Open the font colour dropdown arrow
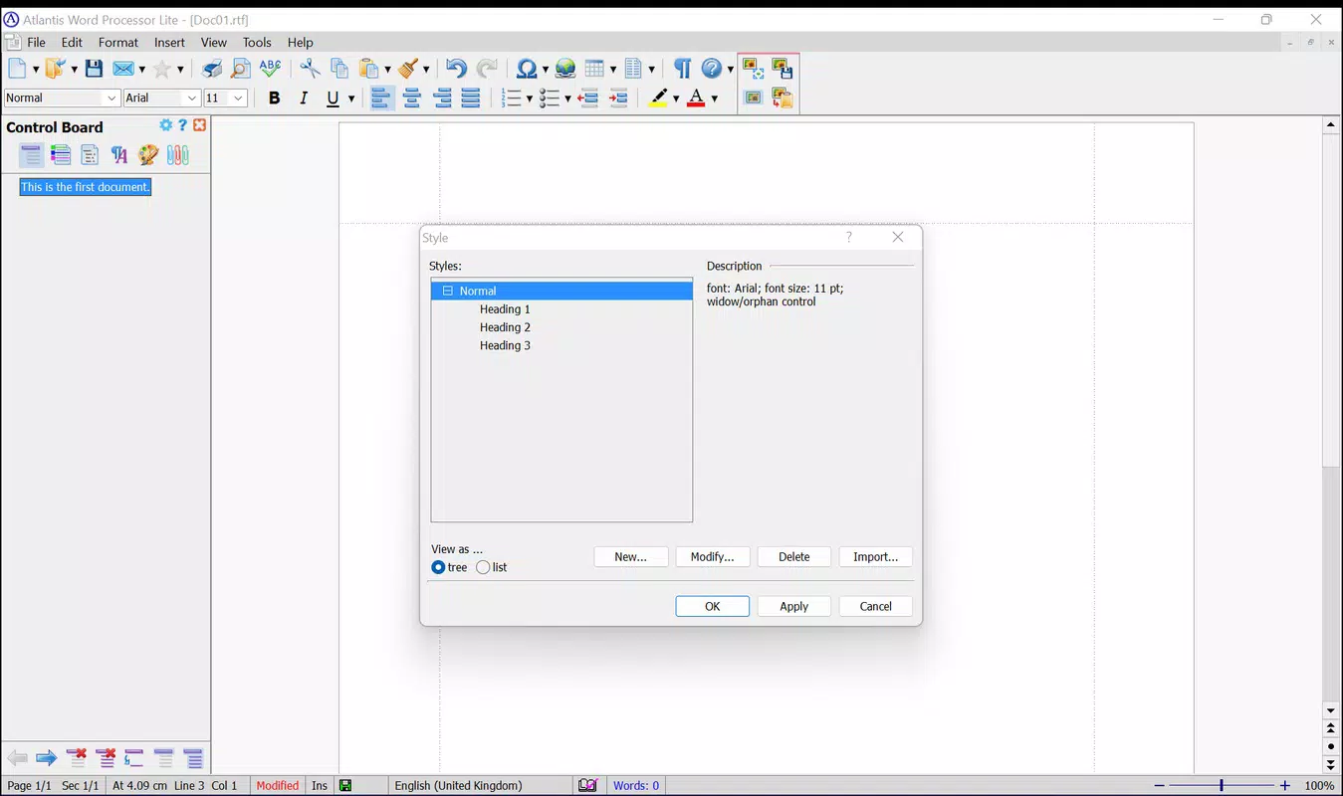Viewport: 1343px width, 796px height. point(714,98)
